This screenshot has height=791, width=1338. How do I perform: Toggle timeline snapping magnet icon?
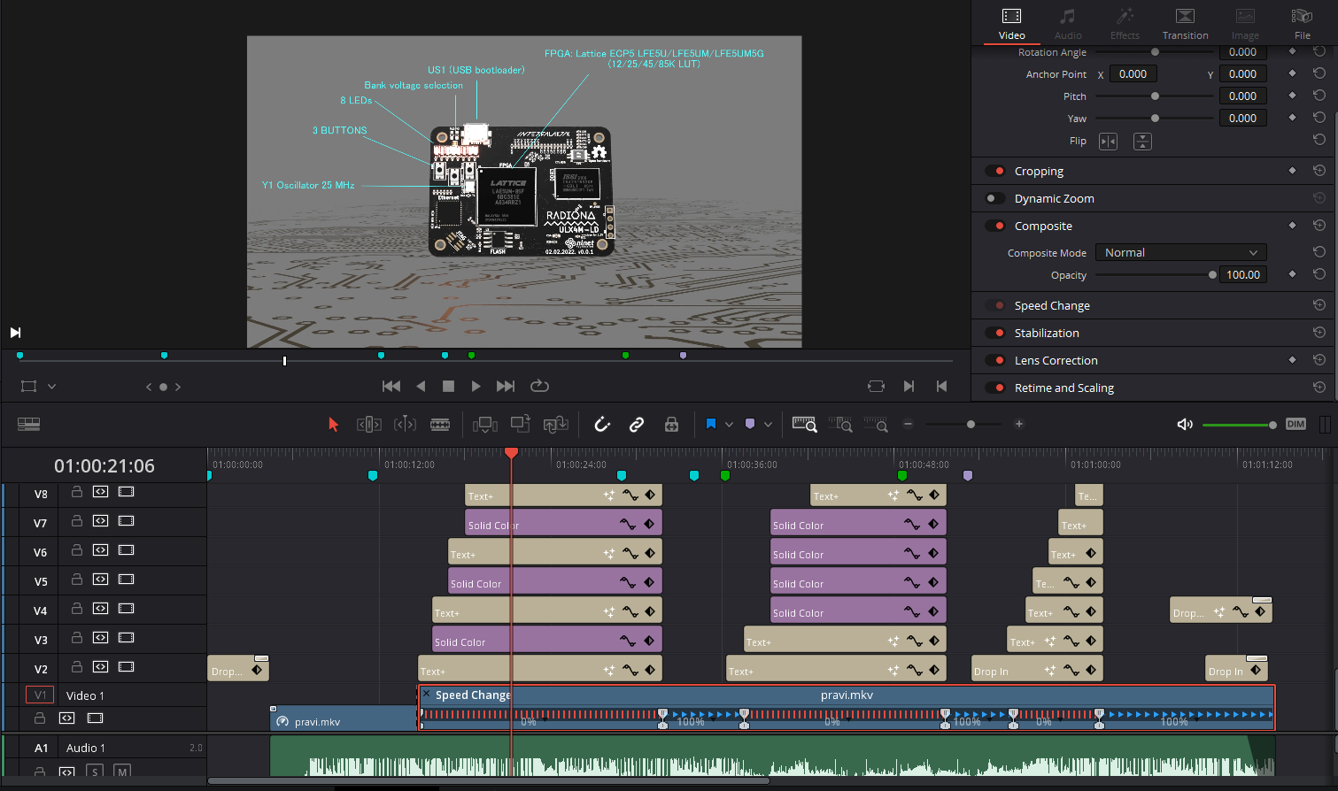tap(602, 425)
